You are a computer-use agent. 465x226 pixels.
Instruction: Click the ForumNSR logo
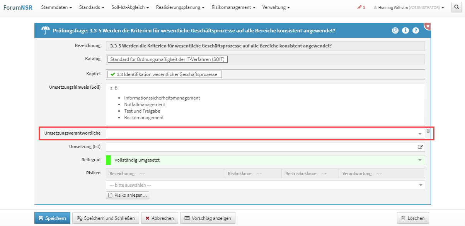click(18, 7)
